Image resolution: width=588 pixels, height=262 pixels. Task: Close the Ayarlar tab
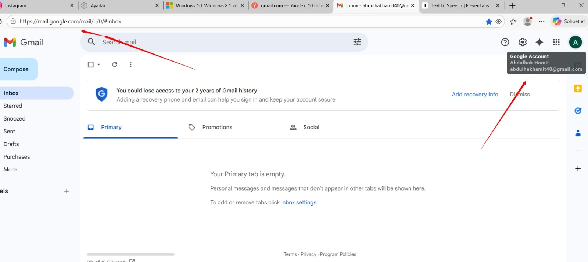click(157, 5)
